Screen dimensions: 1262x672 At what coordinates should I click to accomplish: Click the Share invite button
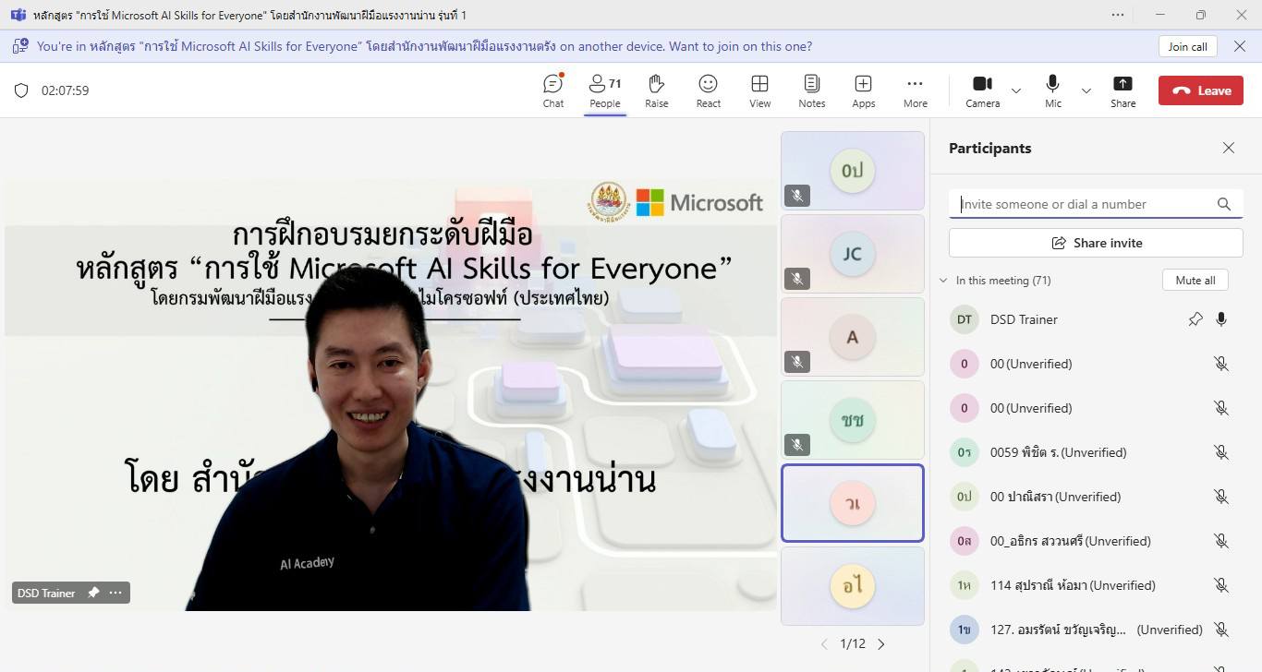[x=1096, y=243]
